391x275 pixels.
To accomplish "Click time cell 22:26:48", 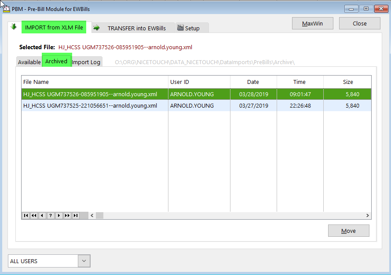I will click(x=300, y=105).
